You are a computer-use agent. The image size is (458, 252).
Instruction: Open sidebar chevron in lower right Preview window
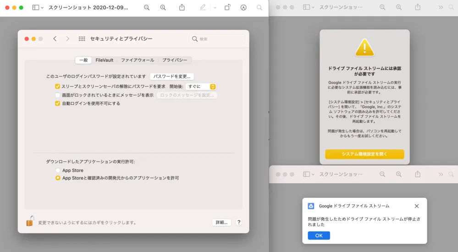click(x=313, y=175)
